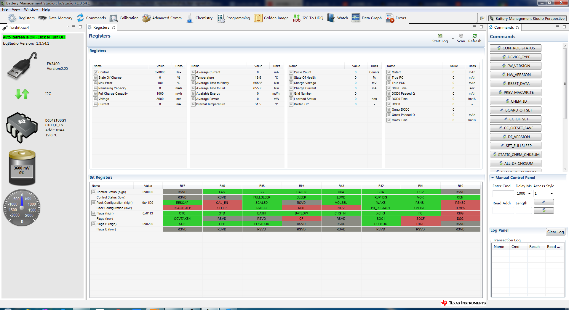Launch the Calibration tool
569x310 pixels.
124,18
